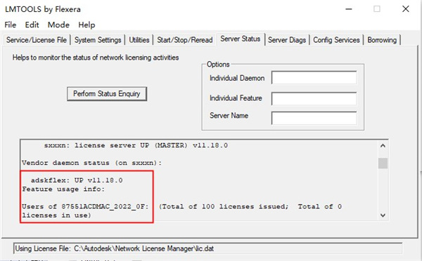Click 'adskflex: UP v11.18.0' line

coord(77,180)
